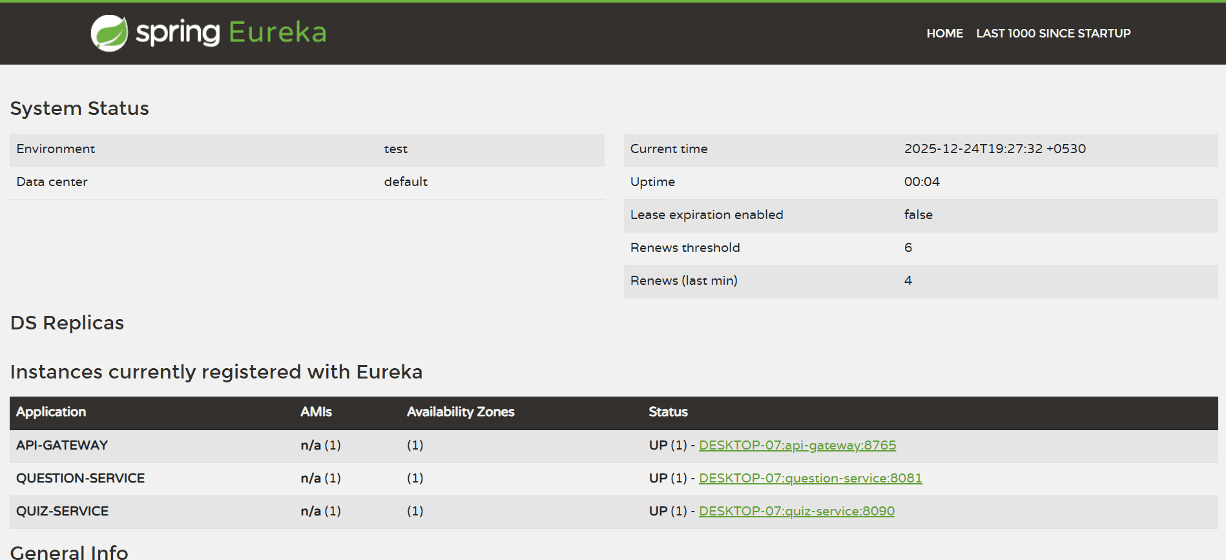Viewport: 1226px width, 560px height.
Task: Select the API-GATEWAY application name
Action: coord(62,446)
